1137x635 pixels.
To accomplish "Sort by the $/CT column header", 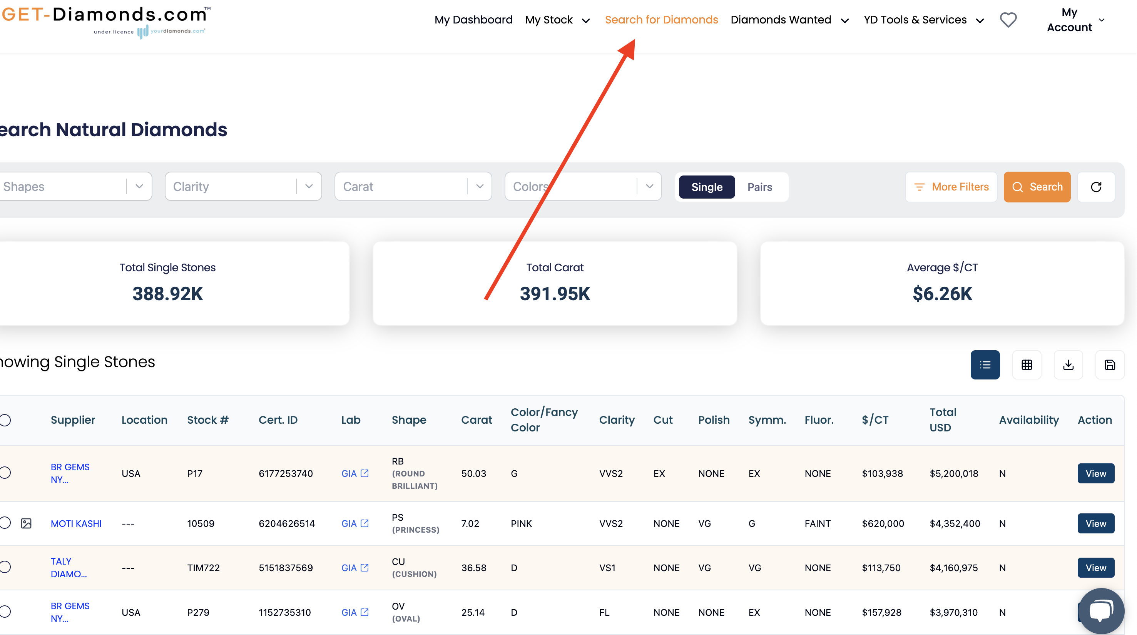I will tap(875, 419).
